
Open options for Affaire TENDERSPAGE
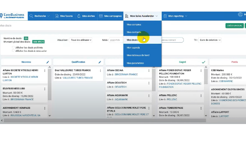coord(201,108)
